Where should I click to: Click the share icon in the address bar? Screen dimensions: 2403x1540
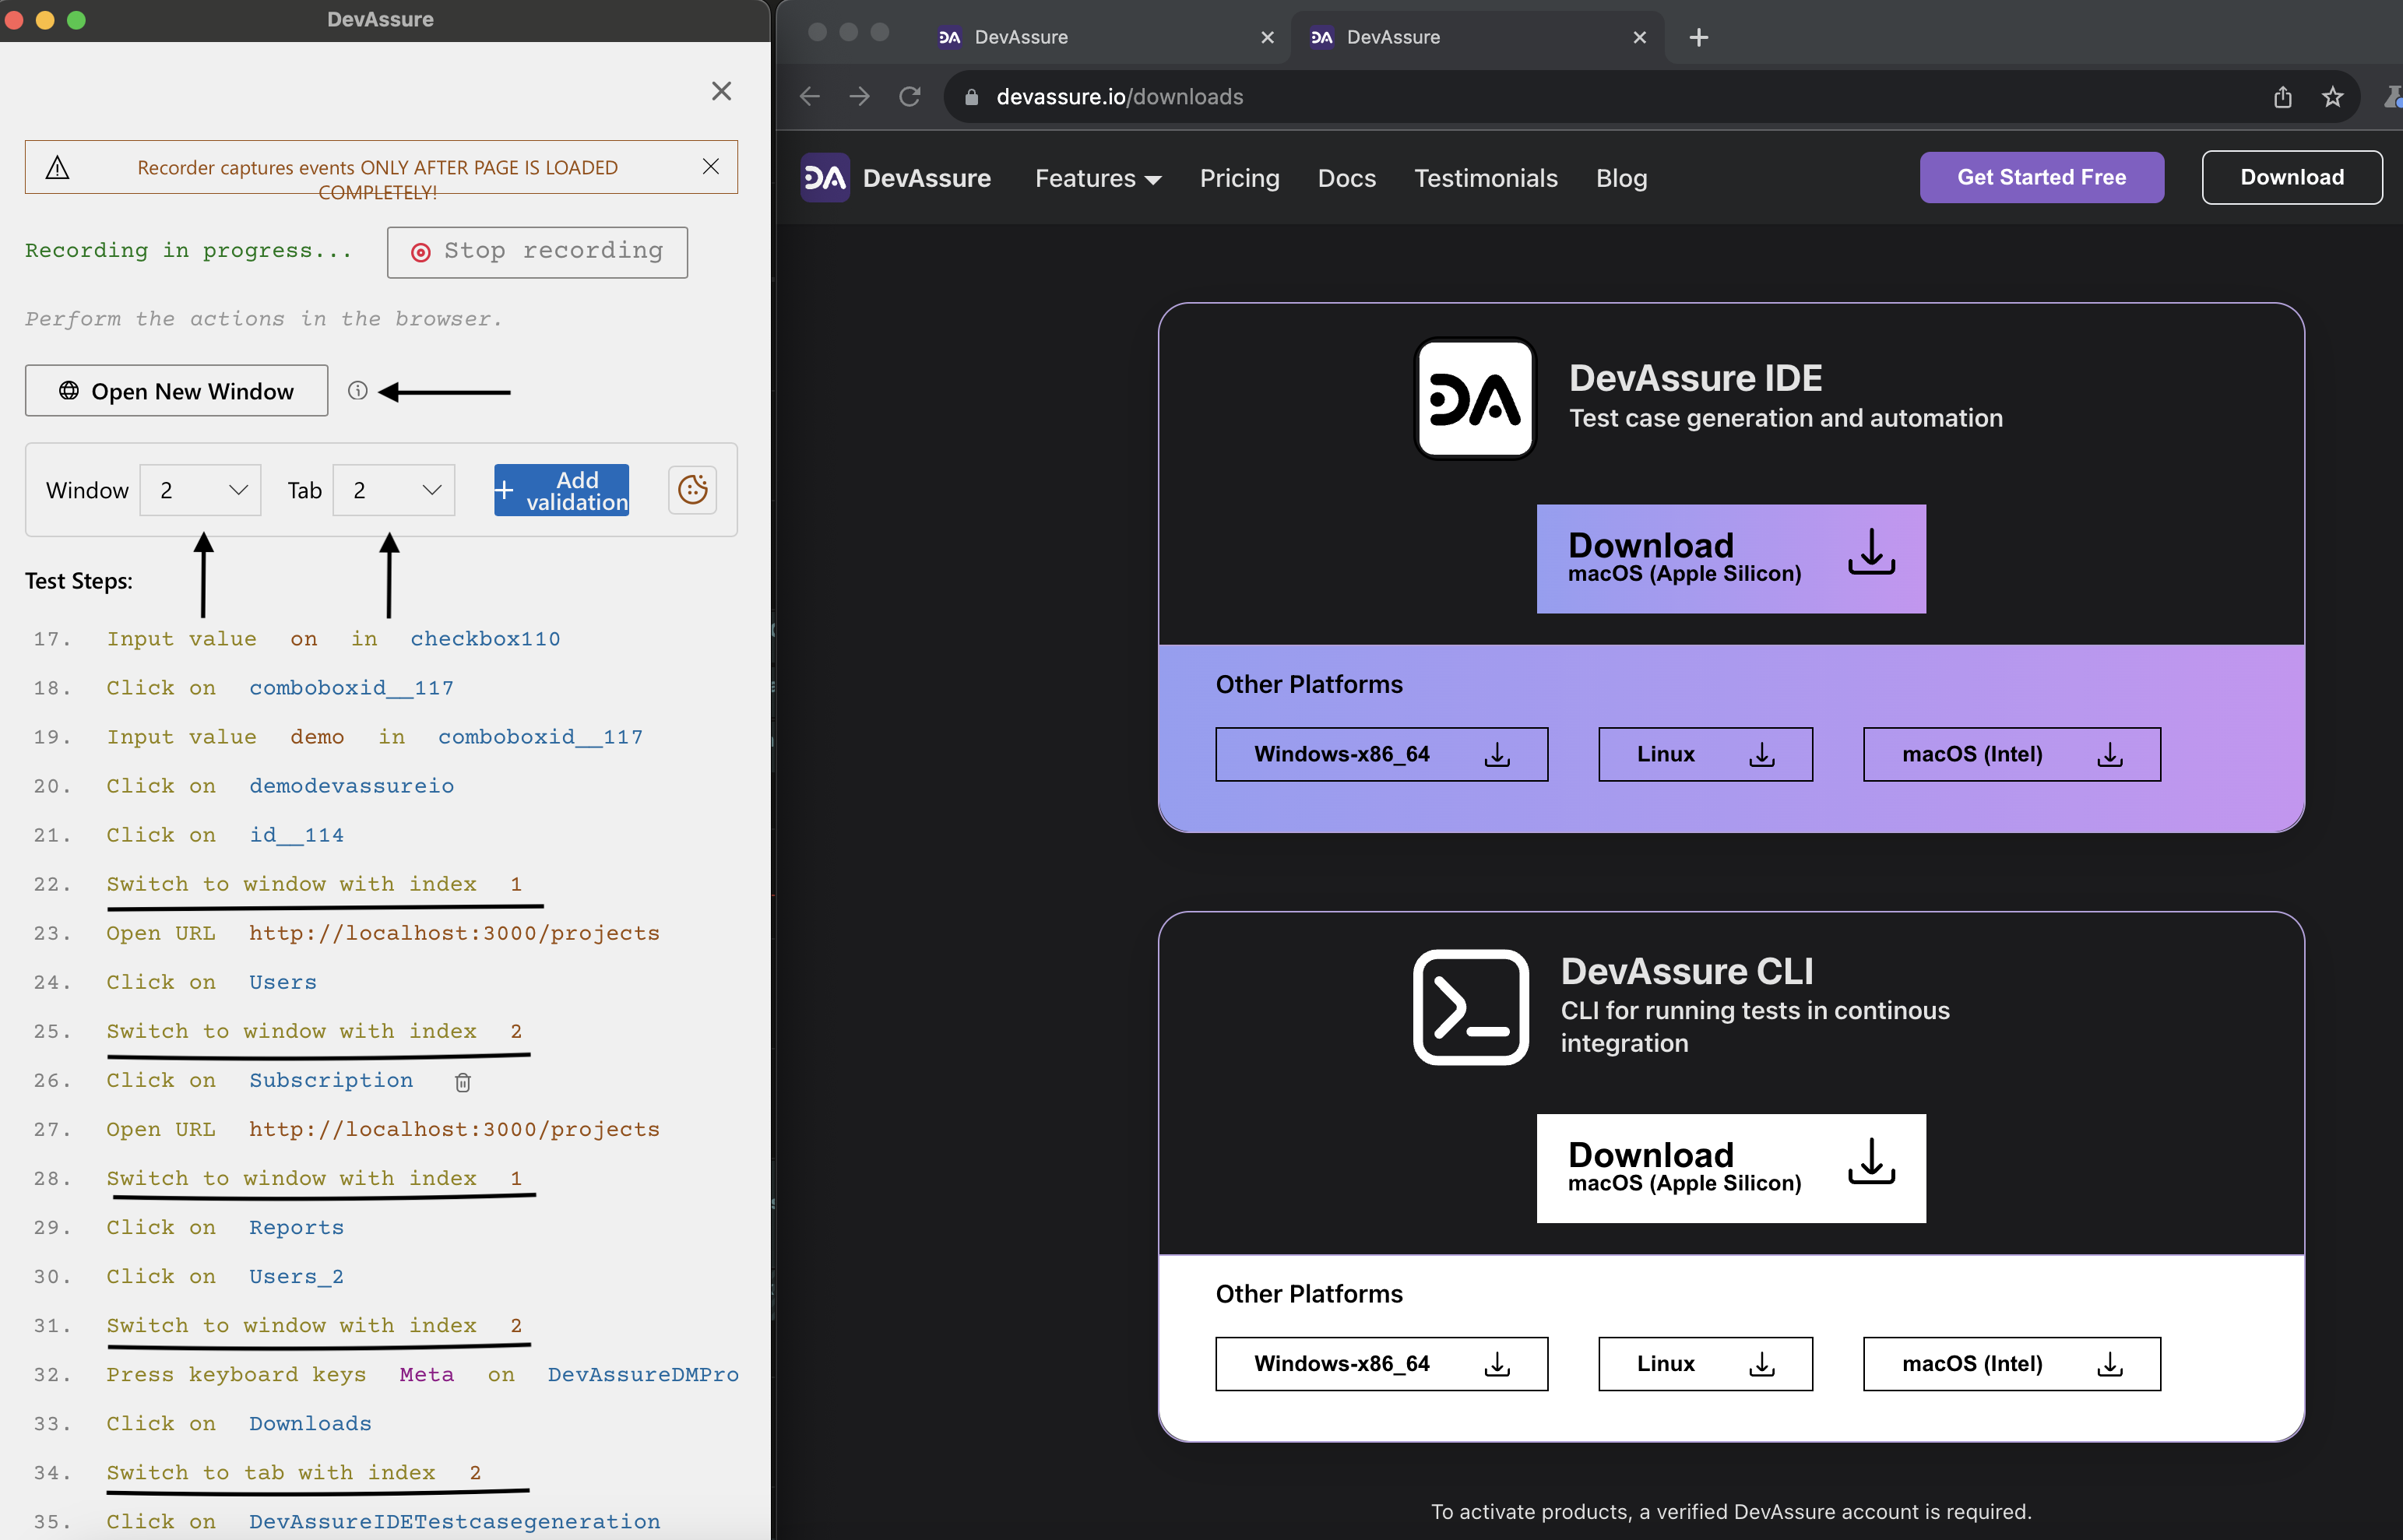tap(2282, 96)
